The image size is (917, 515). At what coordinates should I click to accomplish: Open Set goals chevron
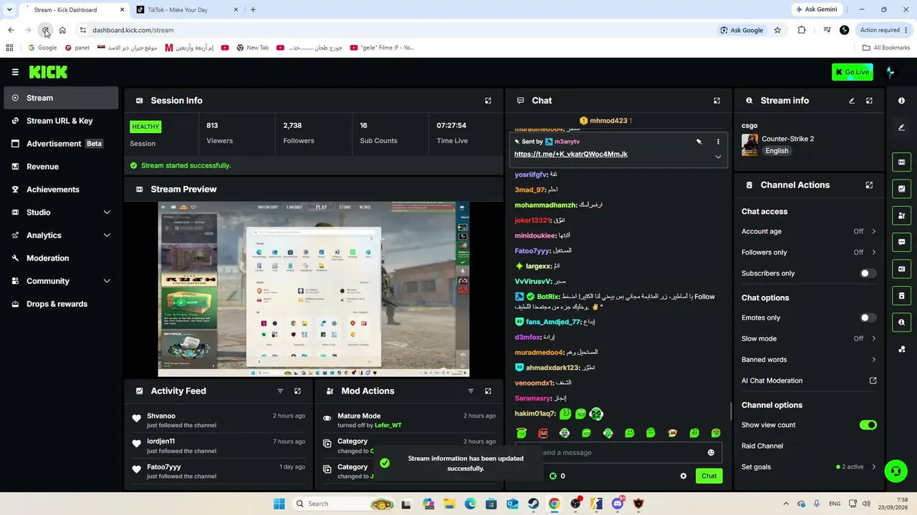point(873,467)
